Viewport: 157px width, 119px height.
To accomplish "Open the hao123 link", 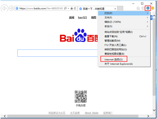I will (x=82, y=17).
